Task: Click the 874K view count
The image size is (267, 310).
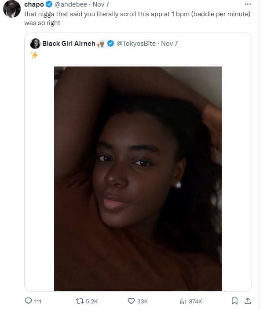Action: (x=195, y=301)
